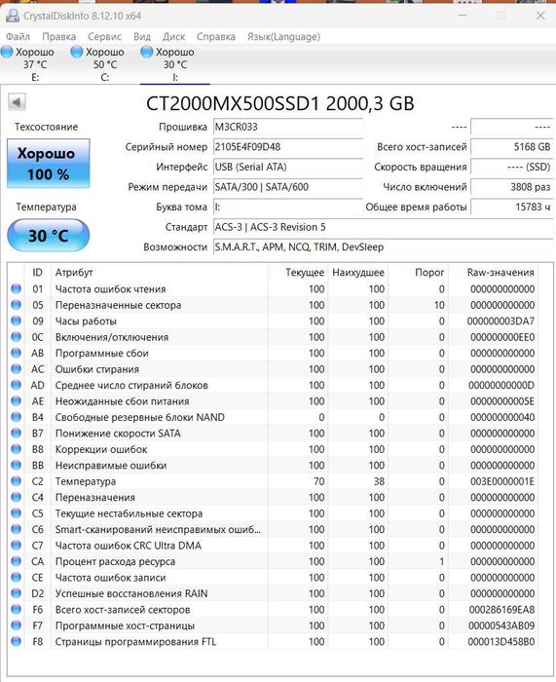Click status icon for Свободные резервные блоки NAND
The image size is (556, 682).
click(17, 417)
